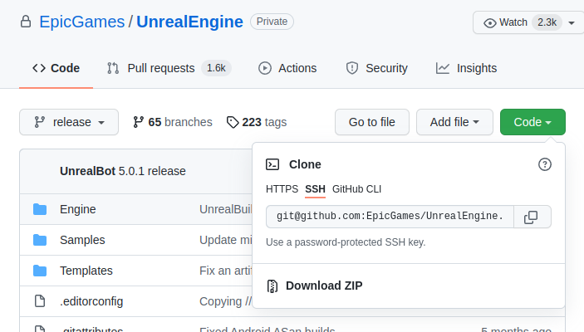Viewport: 584px width, 332px height.
Task: Click the Go to file button
Action: tap(372, 122)
